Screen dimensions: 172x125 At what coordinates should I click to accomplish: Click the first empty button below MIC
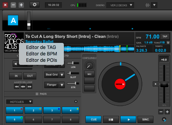[x=90, y=81]
